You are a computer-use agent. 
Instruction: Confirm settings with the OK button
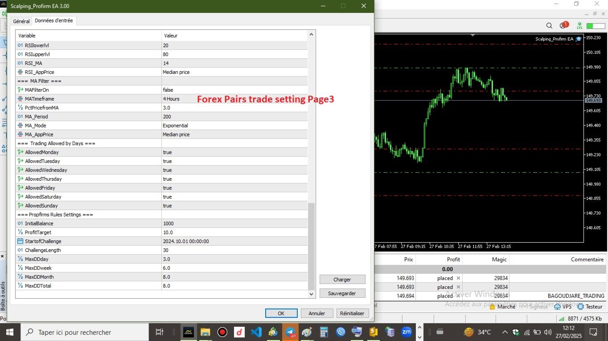281,313
